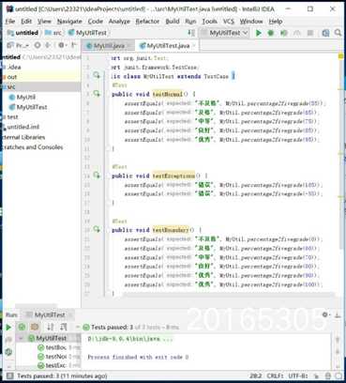Open the Refactor menu

click(x=147, y=22)
